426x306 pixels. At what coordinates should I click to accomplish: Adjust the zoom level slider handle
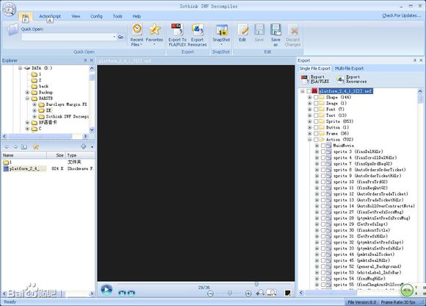pos(230,293)
